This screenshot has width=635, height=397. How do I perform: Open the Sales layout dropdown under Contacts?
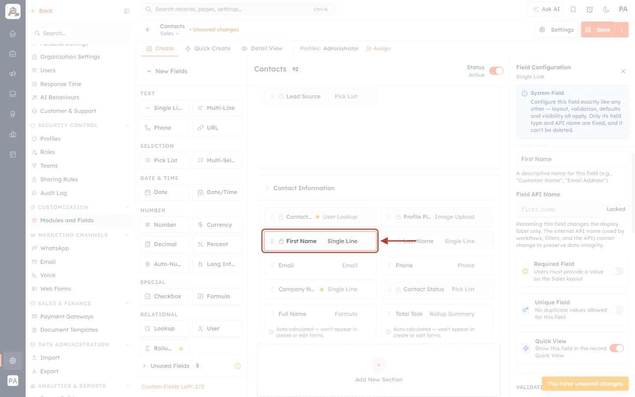[x=169, y=34]
